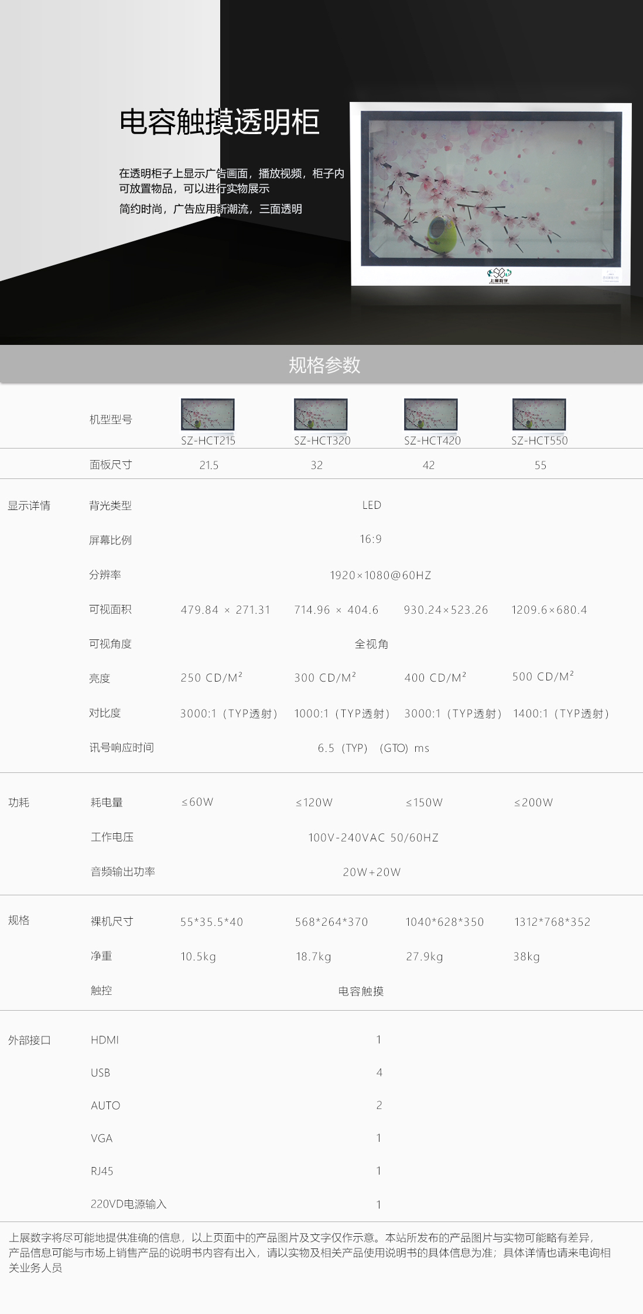Screen dimensions: 643x1314
Task: Click the HDMI interface row label
Action: click(105, 1040)
